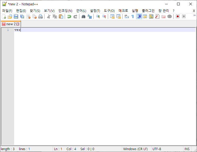This screenshot has width=197, height=152.
Task: Cut selection with scissors icon
Action: click(49, 16)
